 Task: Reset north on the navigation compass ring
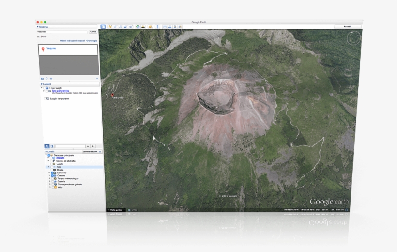tap(352, 32)
